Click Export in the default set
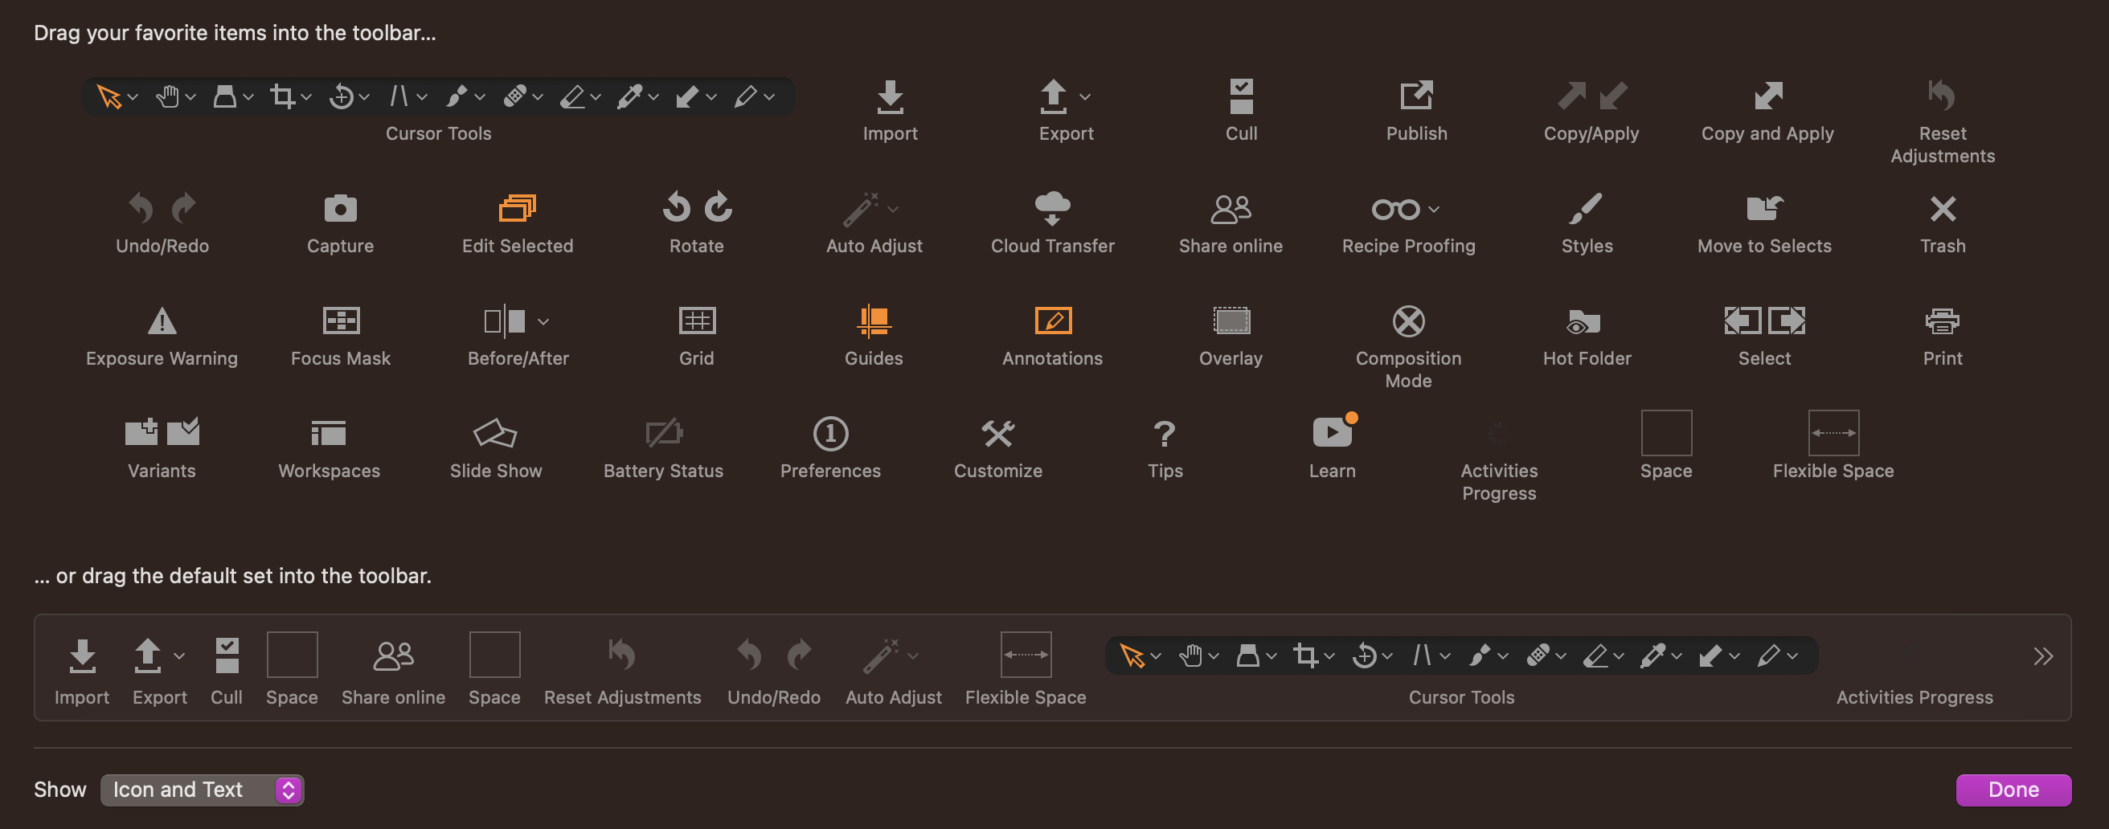The width and height of the screenshot is (2109, 829). coord(160,669)
